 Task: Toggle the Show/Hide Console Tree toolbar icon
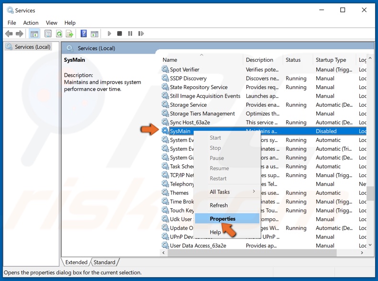tap(34, 34)
